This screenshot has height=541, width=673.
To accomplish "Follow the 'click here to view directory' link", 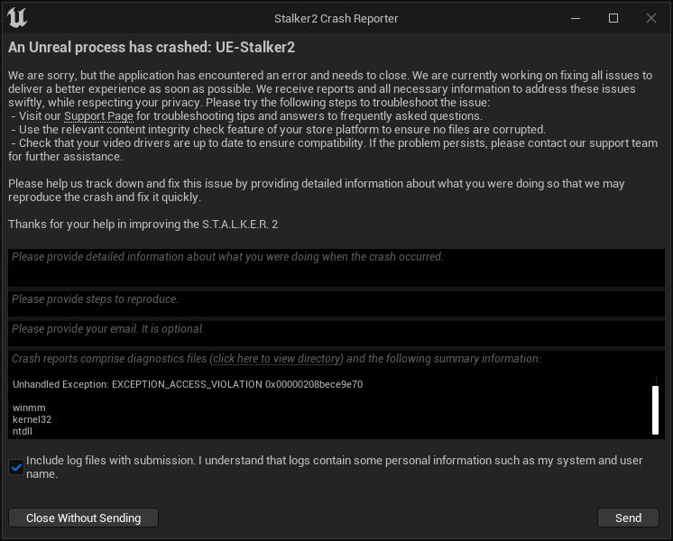I will pos(276,359).
